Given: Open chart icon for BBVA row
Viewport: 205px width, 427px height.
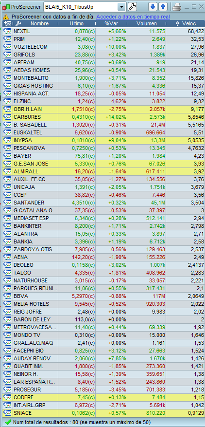Looking at the screenshot, I should (x=7, y=297).
